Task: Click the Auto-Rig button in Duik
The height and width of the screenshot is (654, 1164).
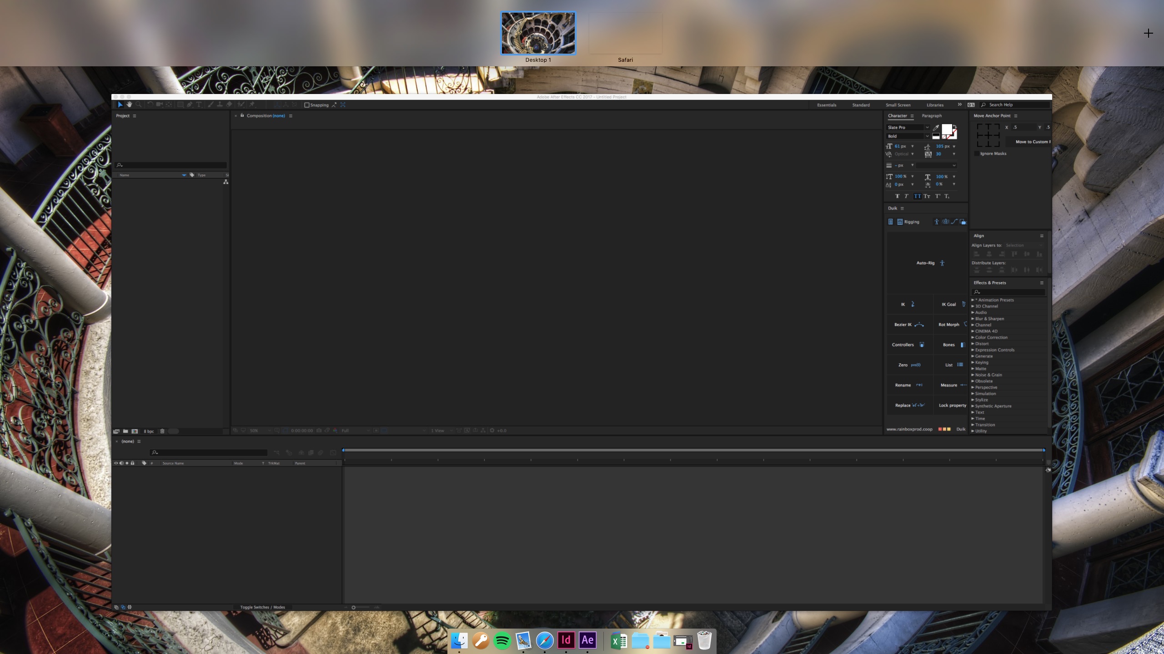Action: click(930, 263)
